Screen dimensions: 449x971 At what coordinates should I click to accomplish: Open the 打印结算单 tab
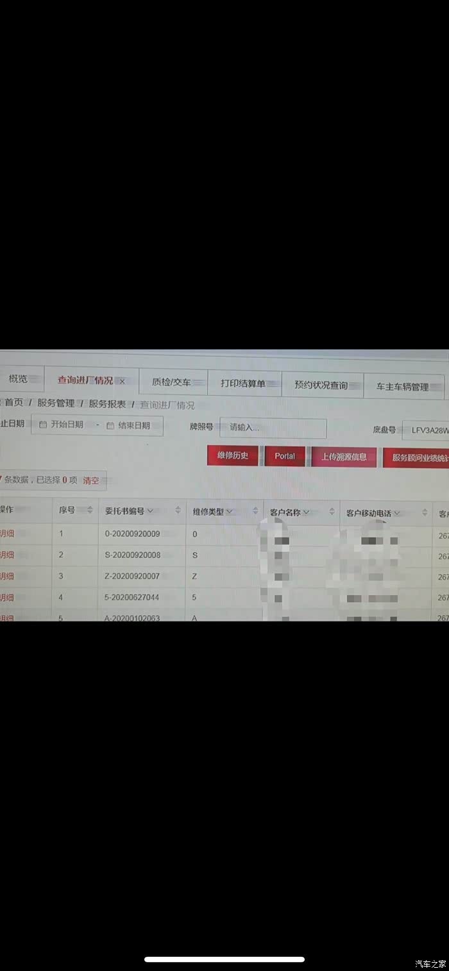click(244, 383)
